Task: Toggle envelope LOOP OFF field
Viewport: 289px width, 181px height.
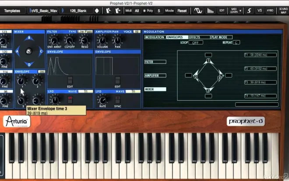Action: (196, 43)
